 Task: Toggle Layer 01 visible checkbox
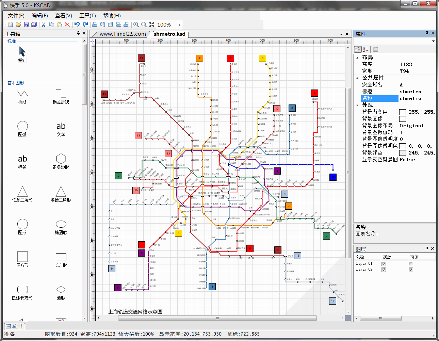coord(411,264)
